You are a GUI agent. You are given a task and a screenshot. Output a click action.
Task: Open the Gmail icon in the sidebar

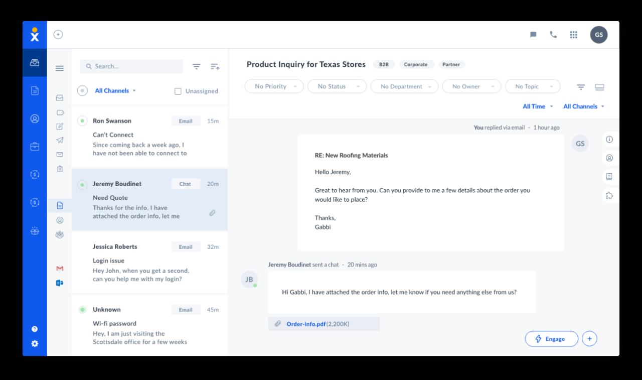point(60,269)
